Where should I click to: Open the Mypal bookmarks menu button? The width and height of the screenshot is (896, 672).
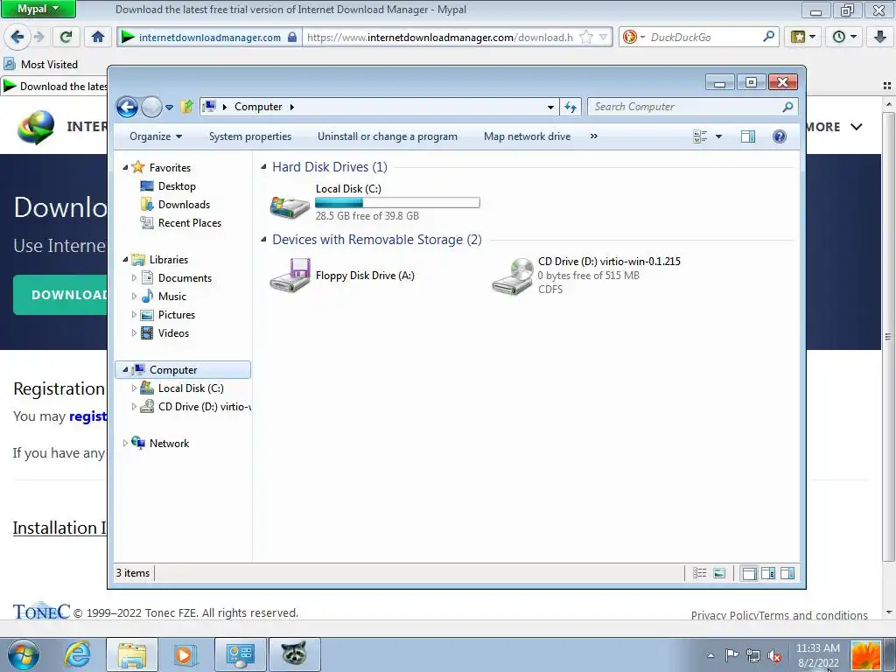tap(802, 37)
